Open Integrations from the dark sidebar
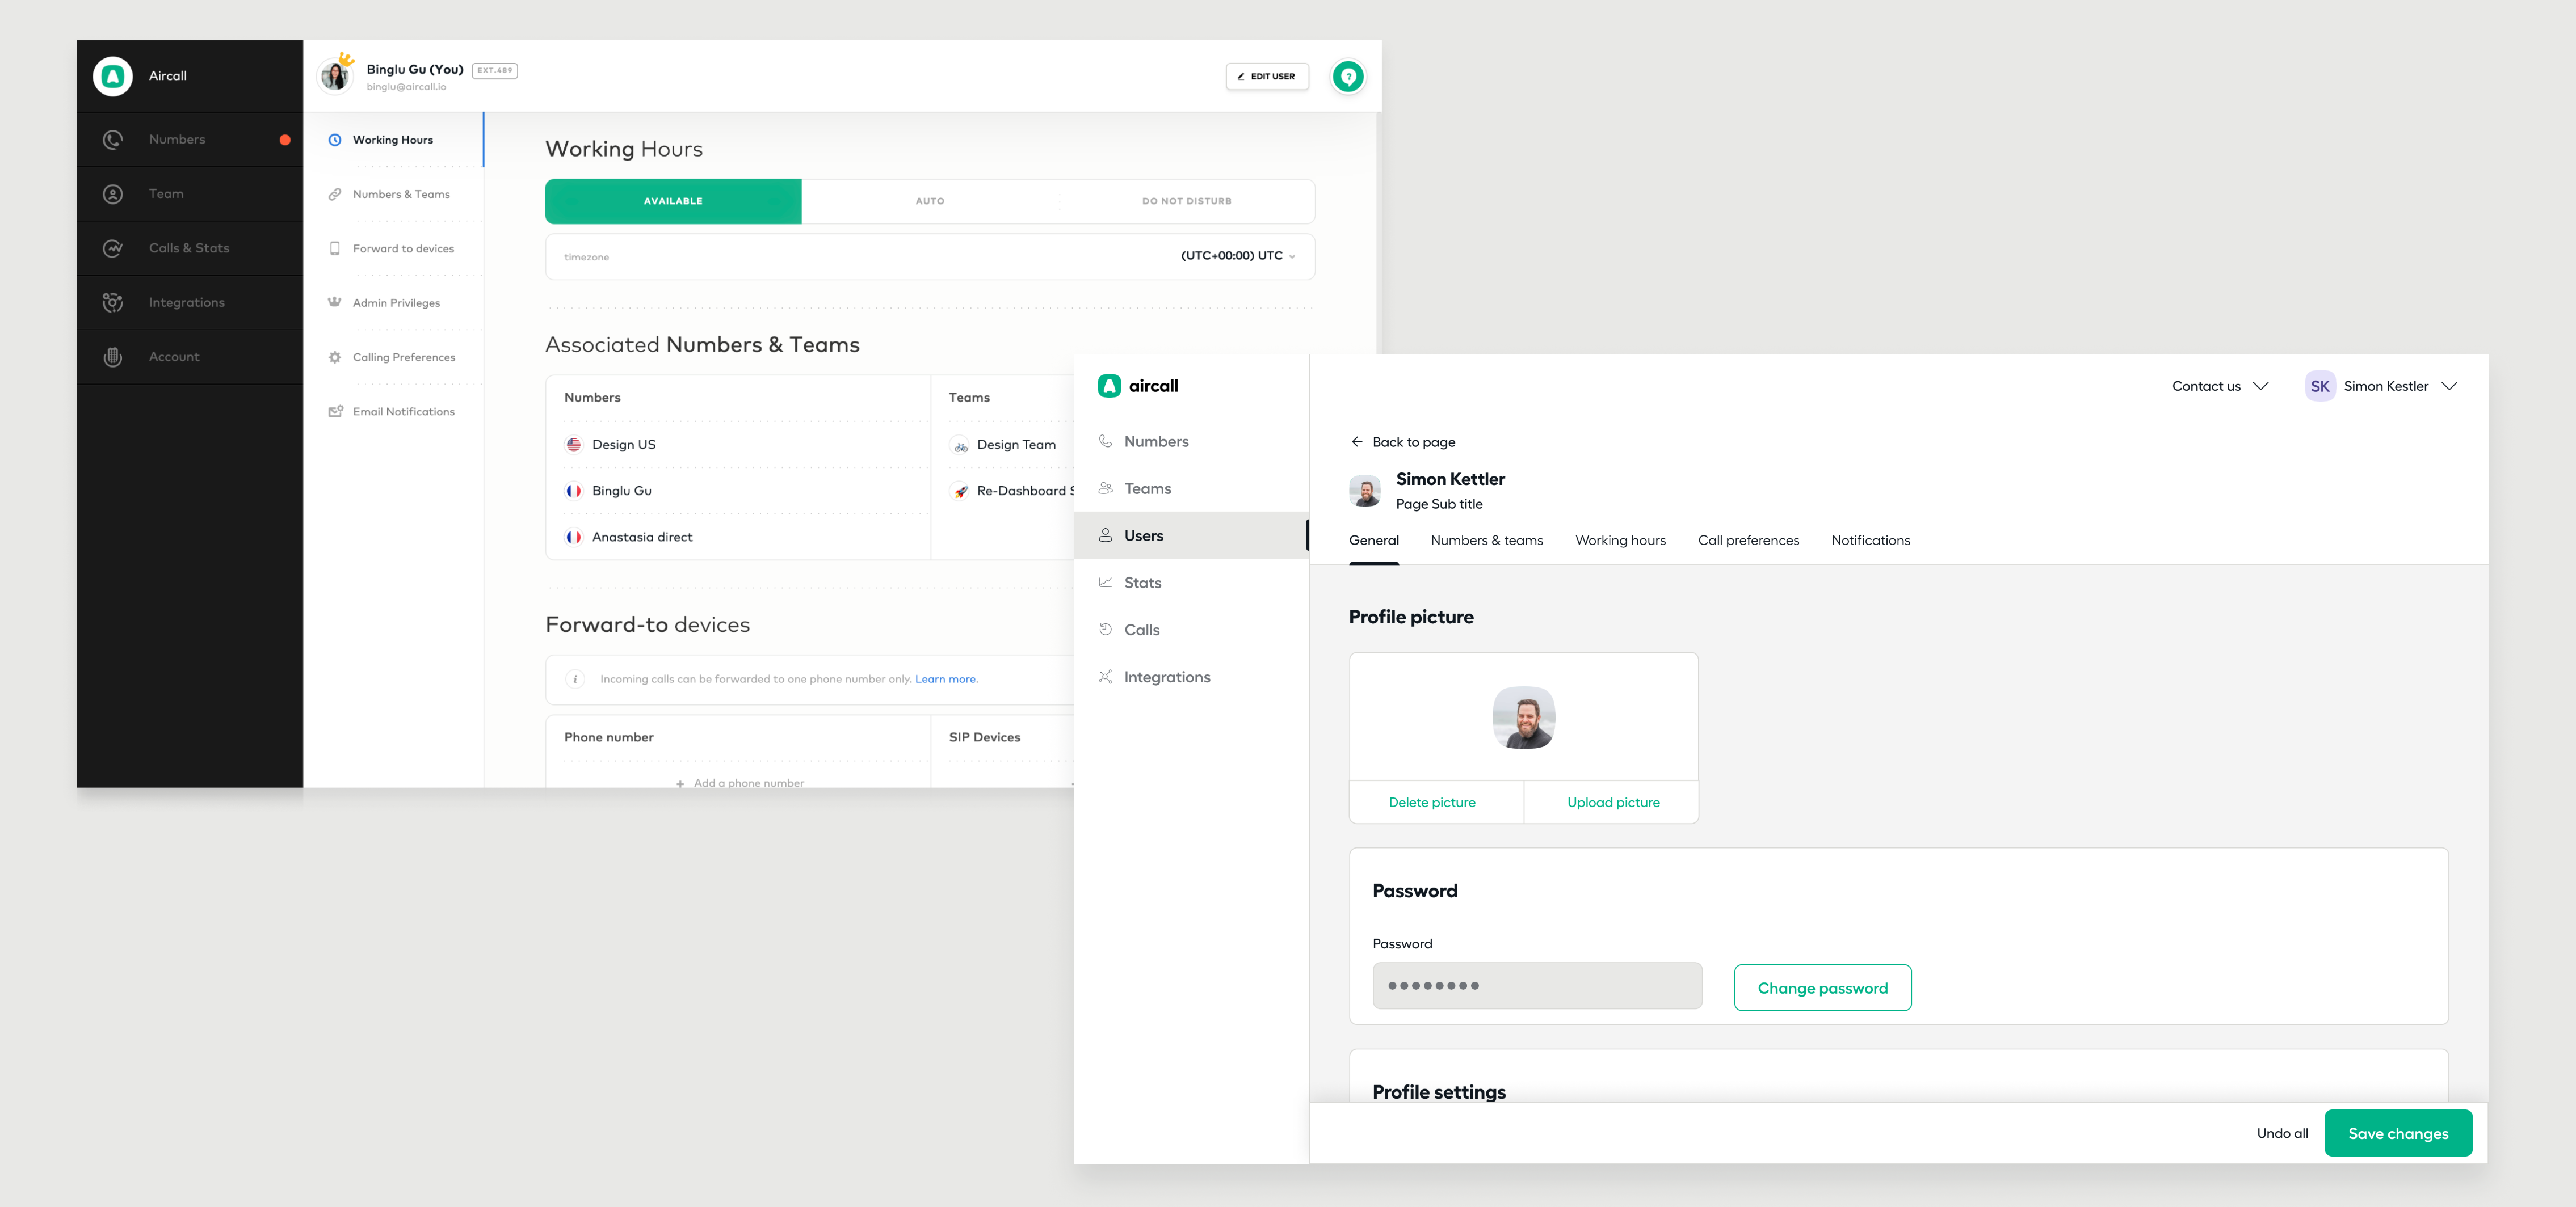The width and height of the screenshot is (2576, 1207). 187,302
